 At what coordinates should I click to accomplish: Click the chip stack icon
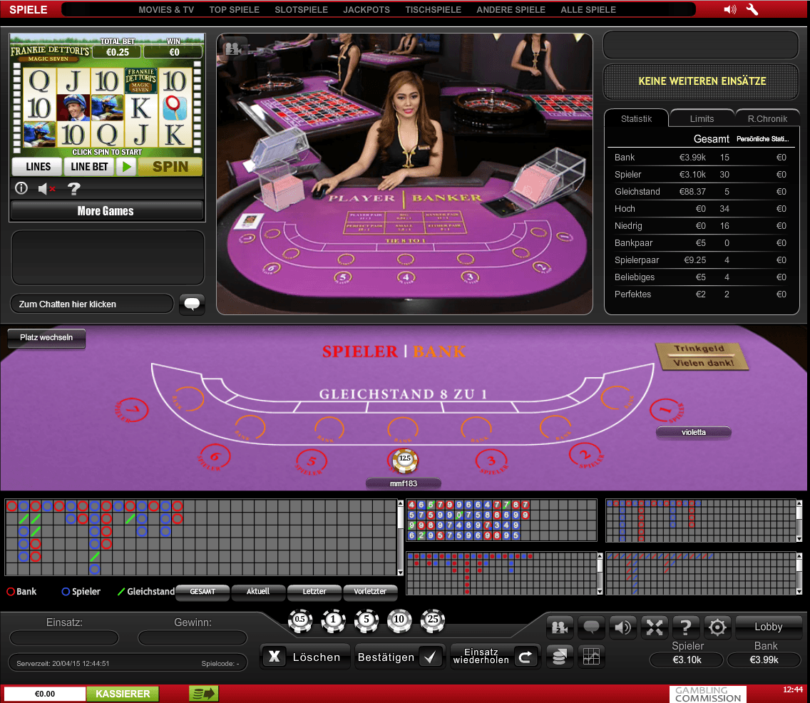tap(560, 656)
